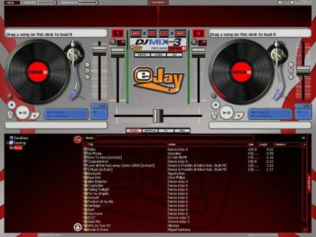316x237 pixels.
Task: Click the stop button on right deck
Action: click(x=215, y=105)
